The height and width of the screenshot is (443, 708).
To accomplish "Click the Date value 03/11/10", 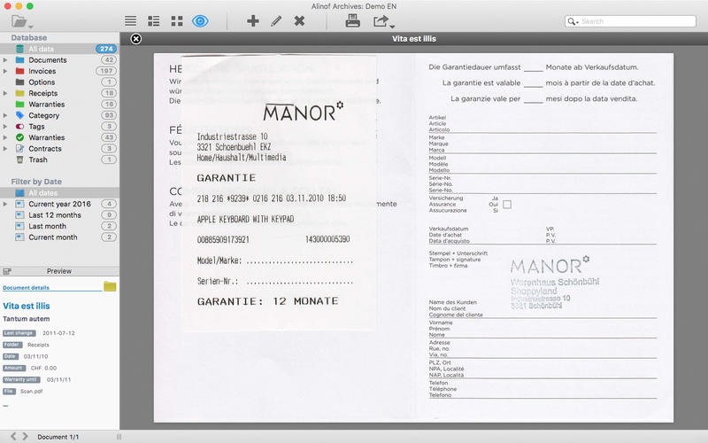I will (35, 357).
